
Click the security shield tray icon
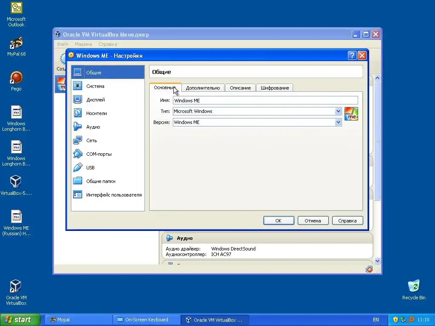point(395,320)
